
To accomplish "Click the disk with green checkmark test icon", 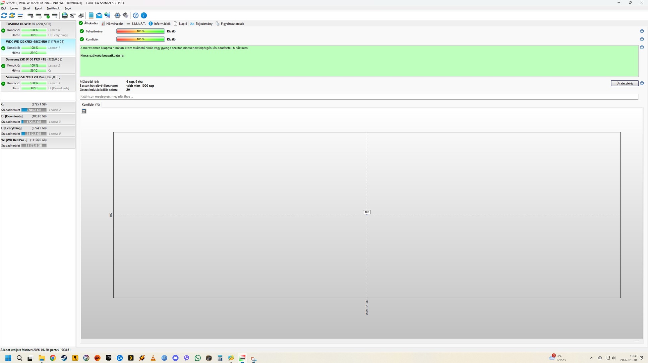I will point(47,15).
